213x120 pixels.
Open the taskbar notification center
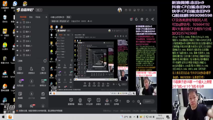click(x=168, y=117)
